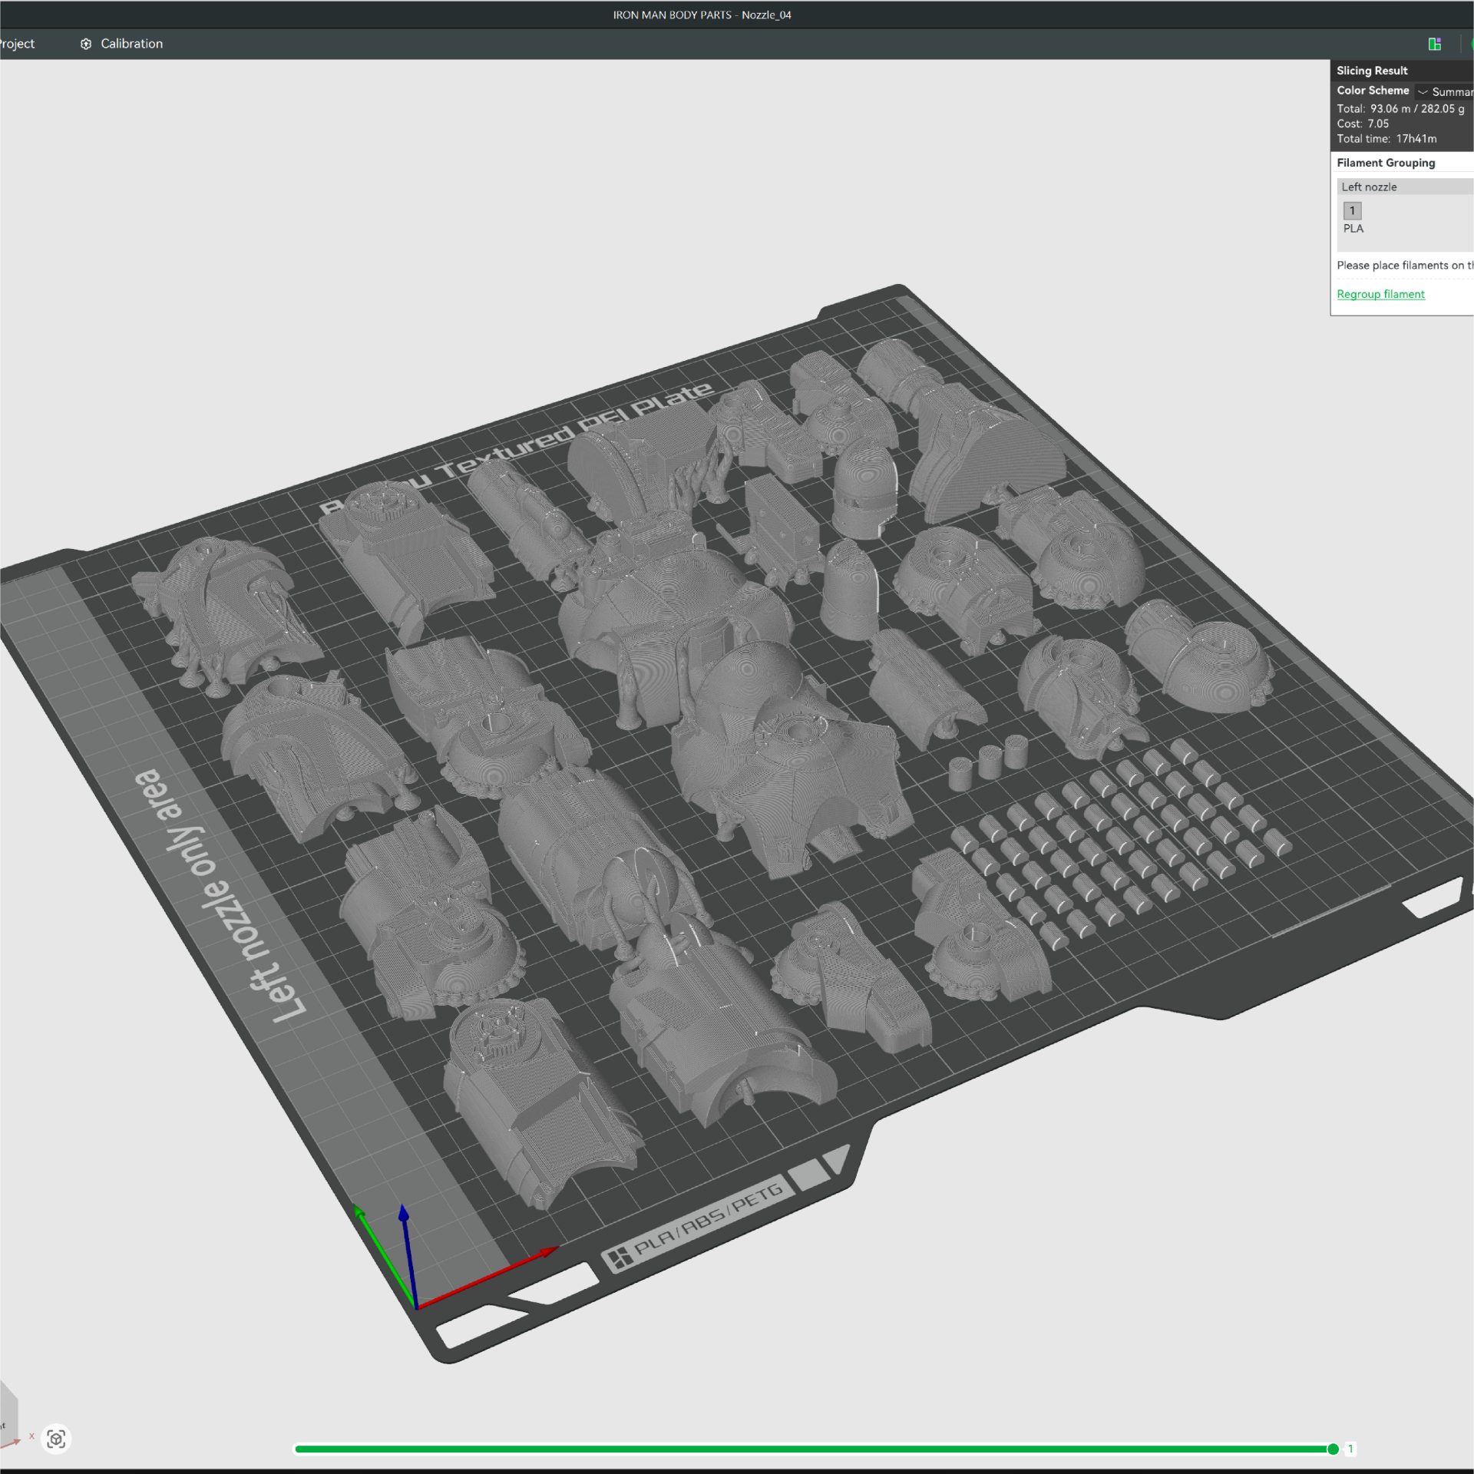Click the green layer slider handle
Image resolution: width=1474 pixels, height=1474 pixels.
pyautogui.click(x=1333, y=1449)
